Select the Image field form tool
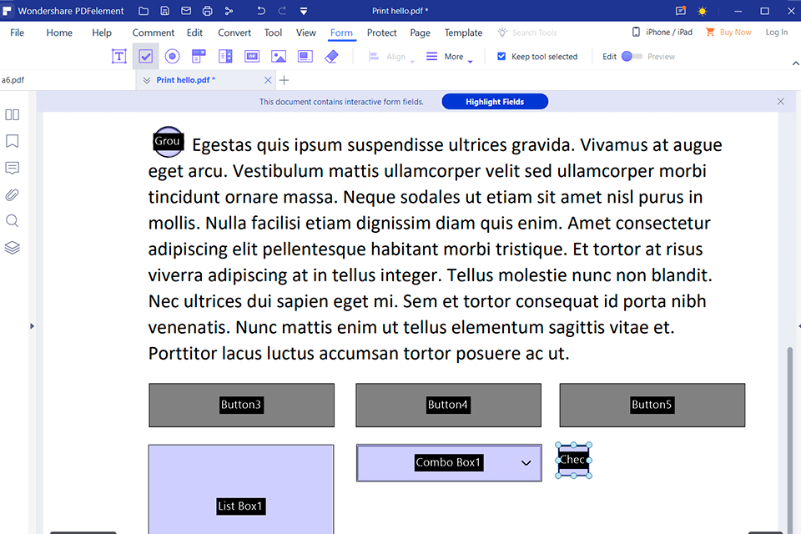The height and width of the screenshot is (534, 801). click(279, 56)
